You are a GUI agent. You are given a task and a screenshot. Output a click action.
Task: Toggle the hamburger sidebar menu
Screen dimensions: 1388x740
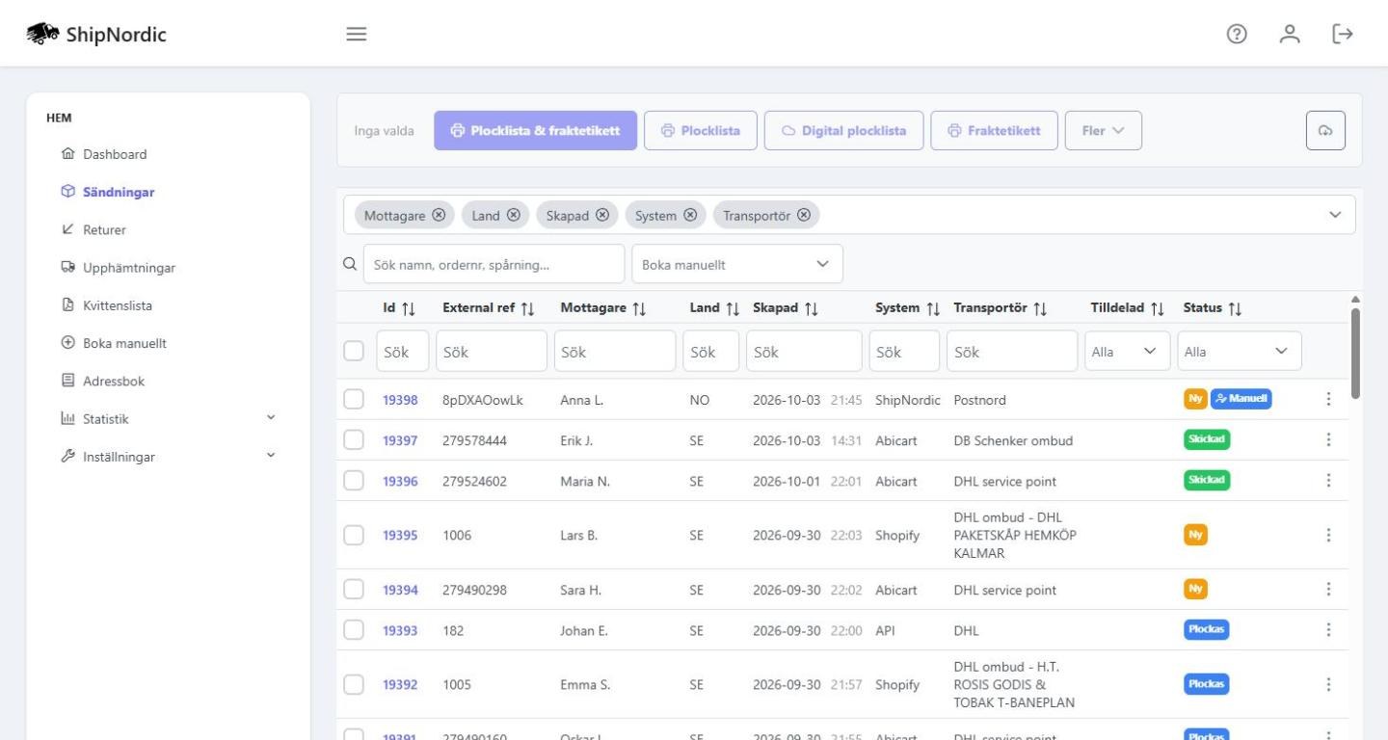tap(357, 34)
